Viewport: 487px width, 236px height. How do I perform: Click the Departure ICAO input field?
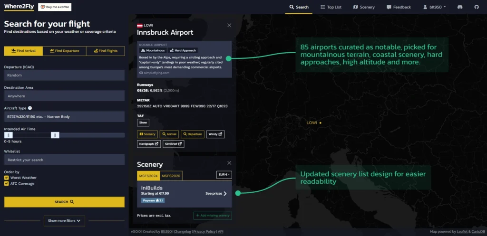(64, 75)
